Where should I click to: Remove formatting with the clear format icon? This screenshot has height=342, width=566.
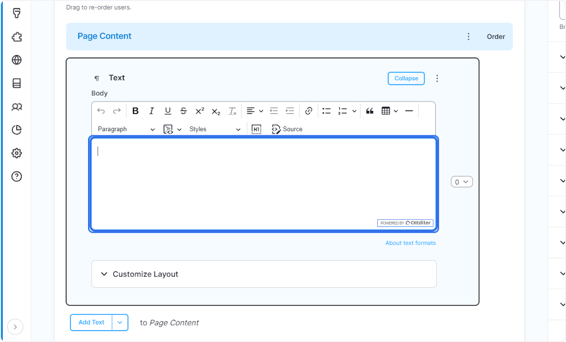(x=232, y=110)
